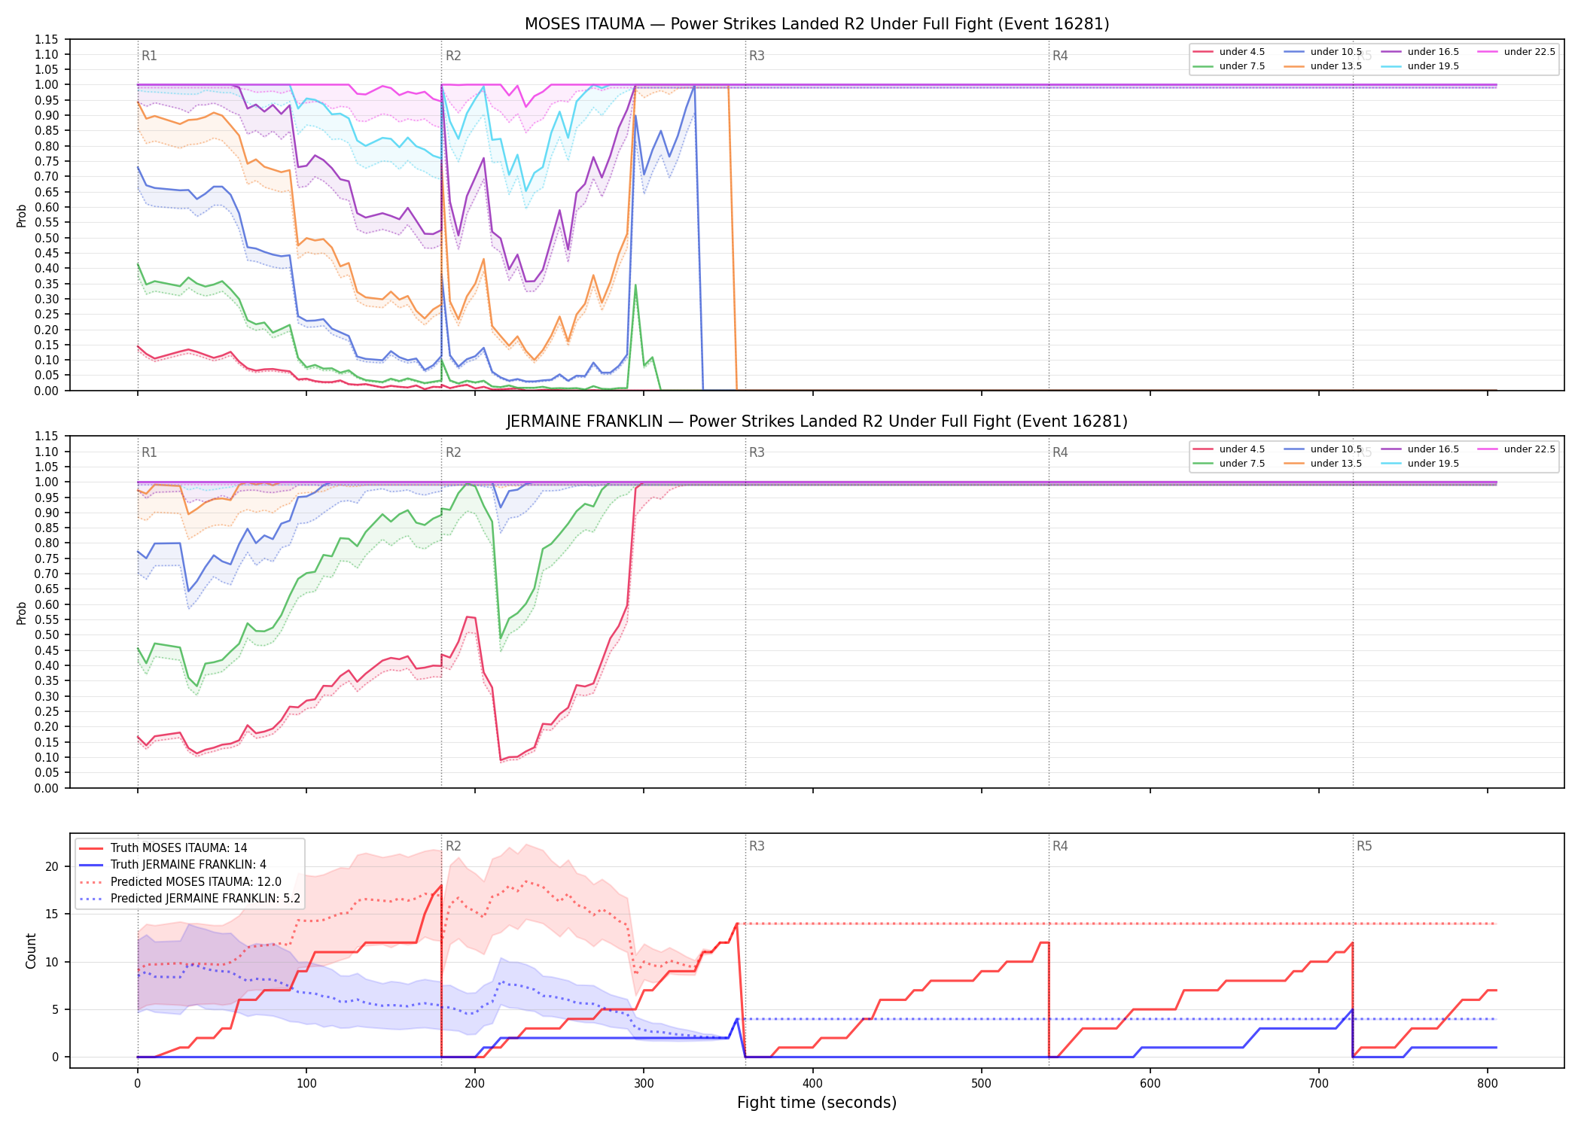This screenshot has height=1129, width=1581.
Task: Click x-axis tick label 800
Action: pos(1488,1084)
